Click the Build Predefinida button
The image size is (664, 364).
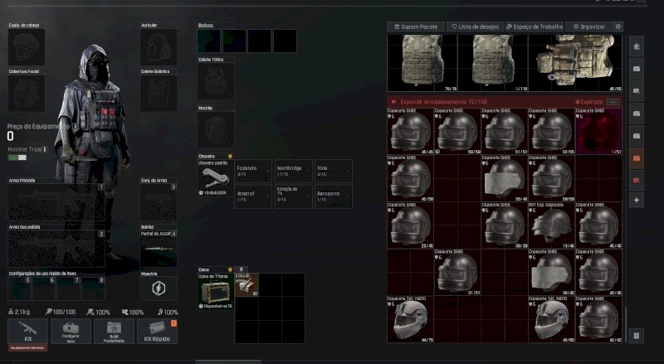tap(114, 332)
